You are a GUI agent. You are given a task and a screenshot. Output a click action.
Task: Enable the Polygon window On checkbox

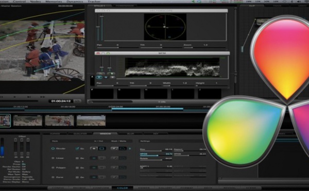click(77, 167)
